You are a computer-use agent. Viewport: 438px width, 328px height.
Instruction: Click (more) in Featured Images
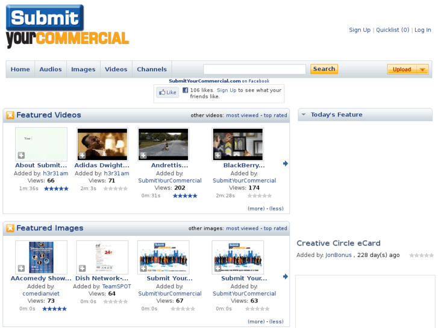[256, 321]
